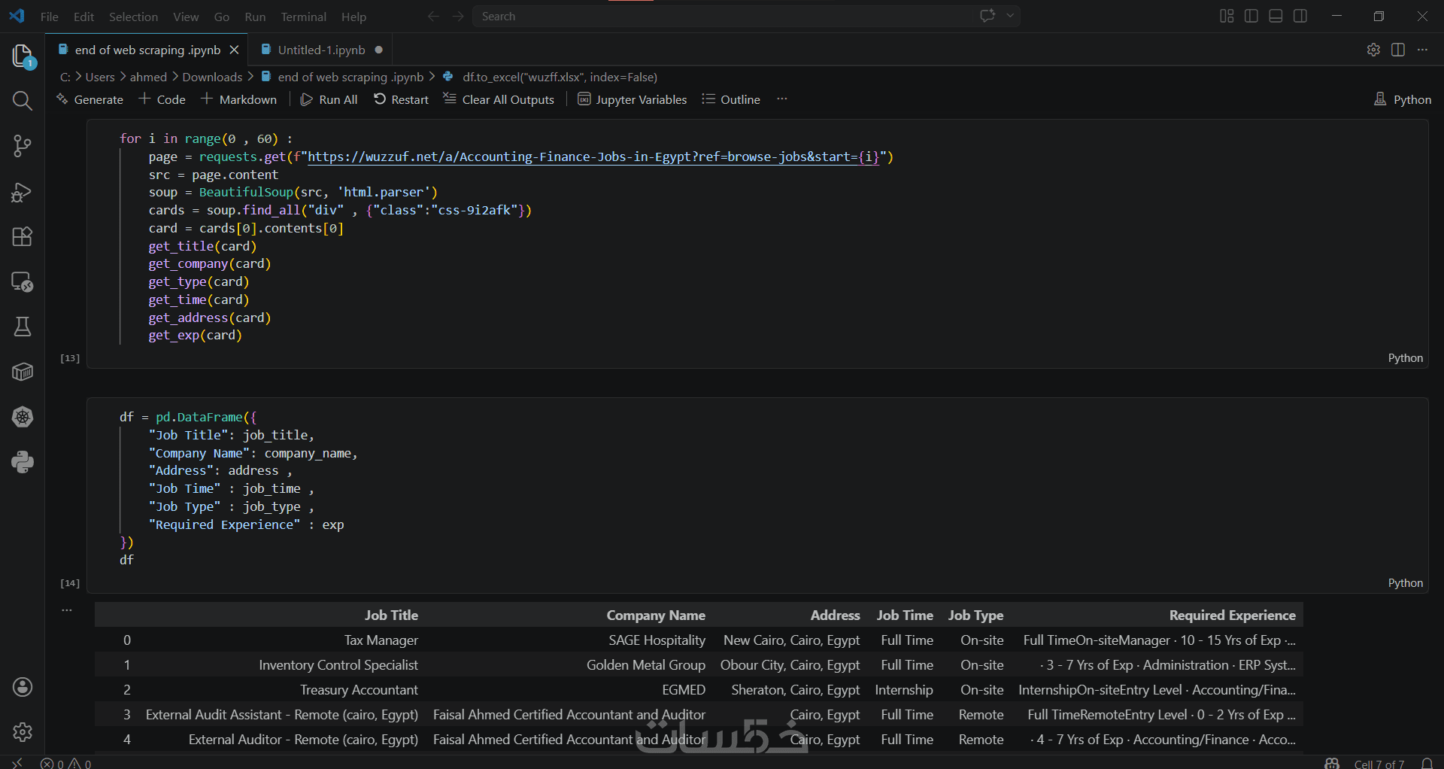1444x769 pixels.
Task: Open the Python extension sidebar icon
Action: coord(23,462)
